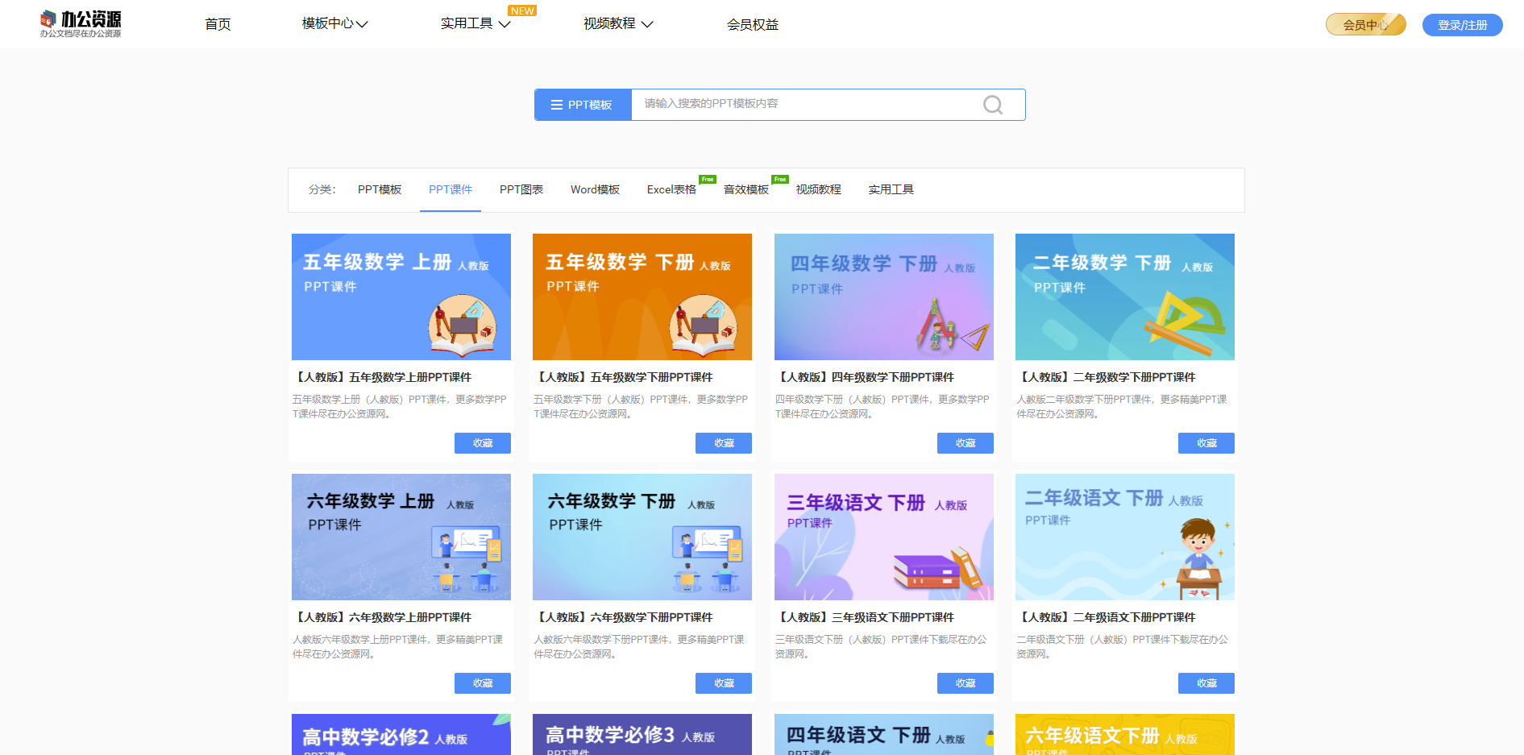
Task: Click the hamburger icon in PPT模板 selector
Action: 556,105
